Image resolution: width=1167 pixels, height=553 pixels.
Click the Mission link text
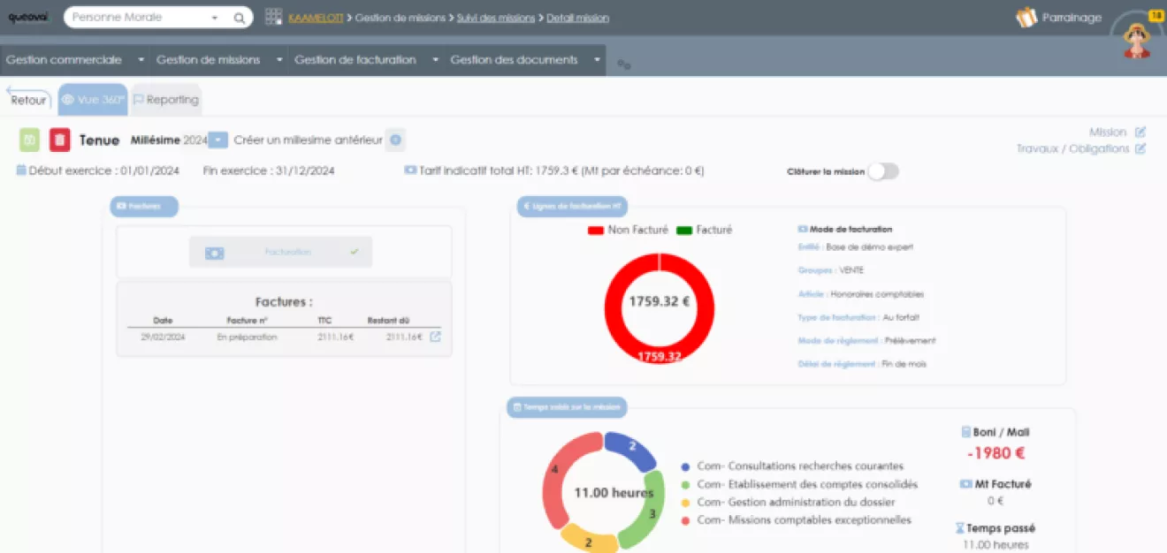(1108, 133)
